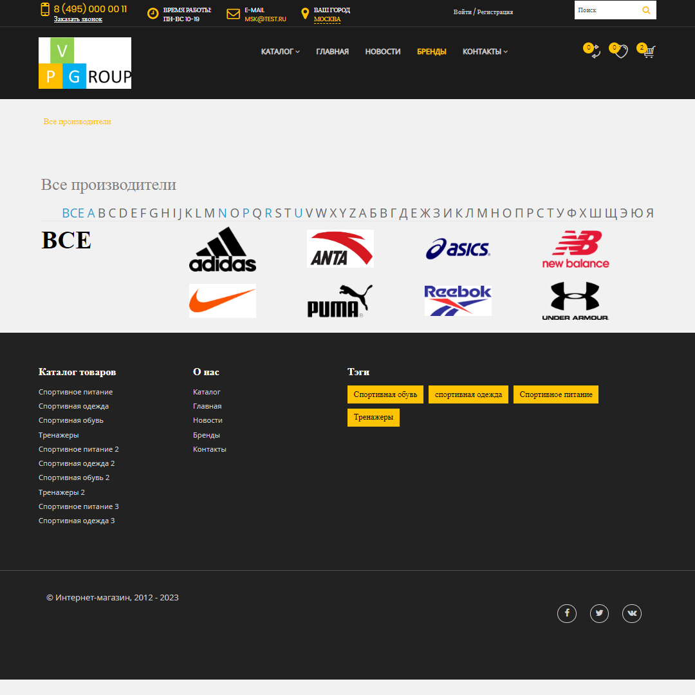Click the Войти login link

(x=462, y=12)
